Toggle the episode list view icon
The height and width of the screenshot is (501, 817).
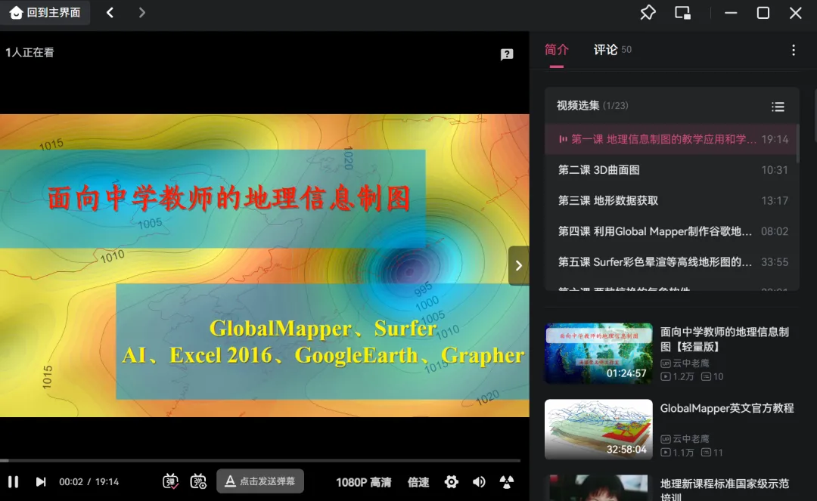coord(778,107)
